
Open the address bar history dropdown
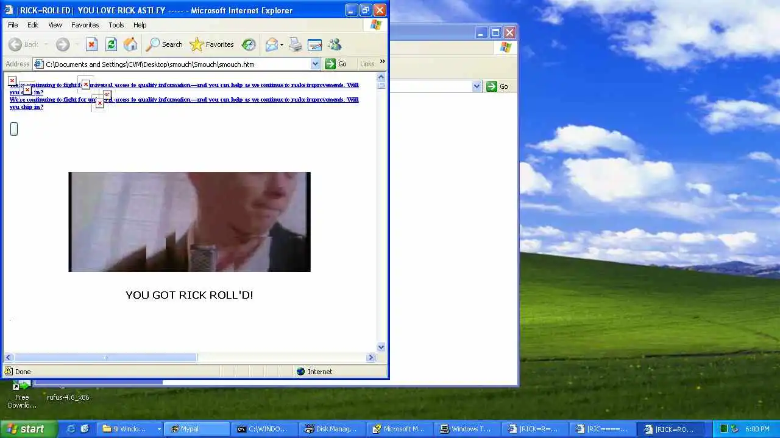click(x=315, y=64)
